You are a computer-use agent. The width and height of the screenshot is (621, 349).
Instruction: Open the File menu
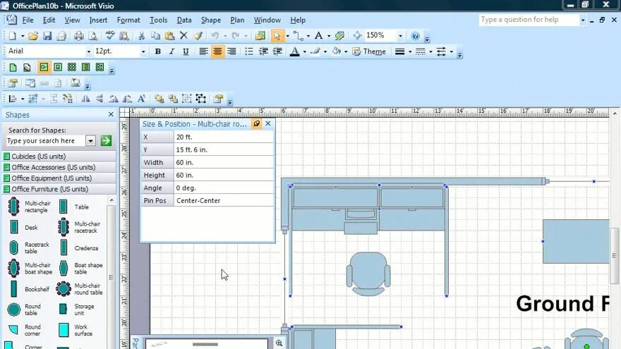coord(28,20)
